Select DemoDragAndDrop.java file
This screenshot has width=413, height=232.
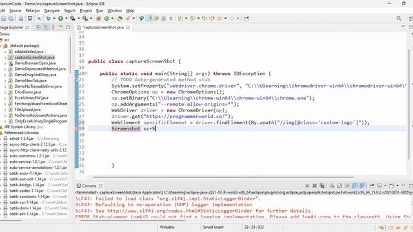tap(35, 75)
